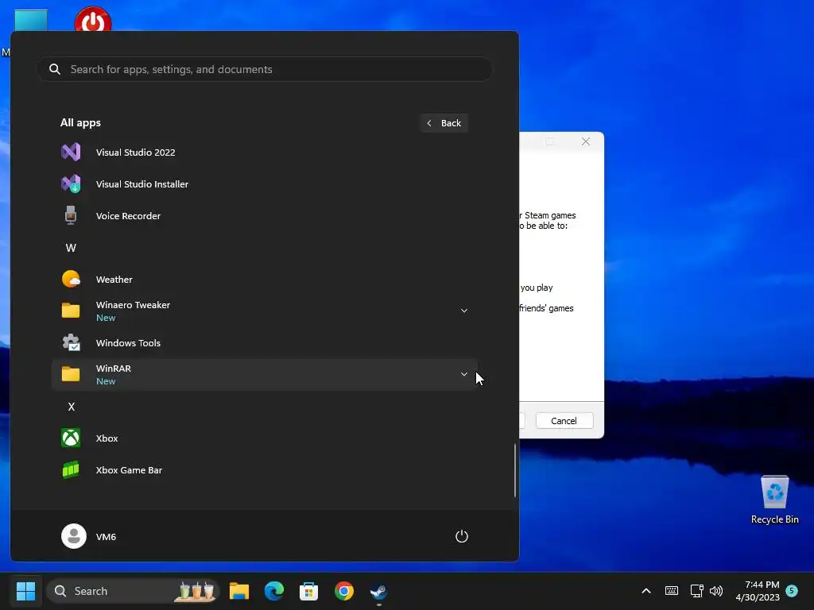Close the Steam dialog window

click(x=586, y=141)
